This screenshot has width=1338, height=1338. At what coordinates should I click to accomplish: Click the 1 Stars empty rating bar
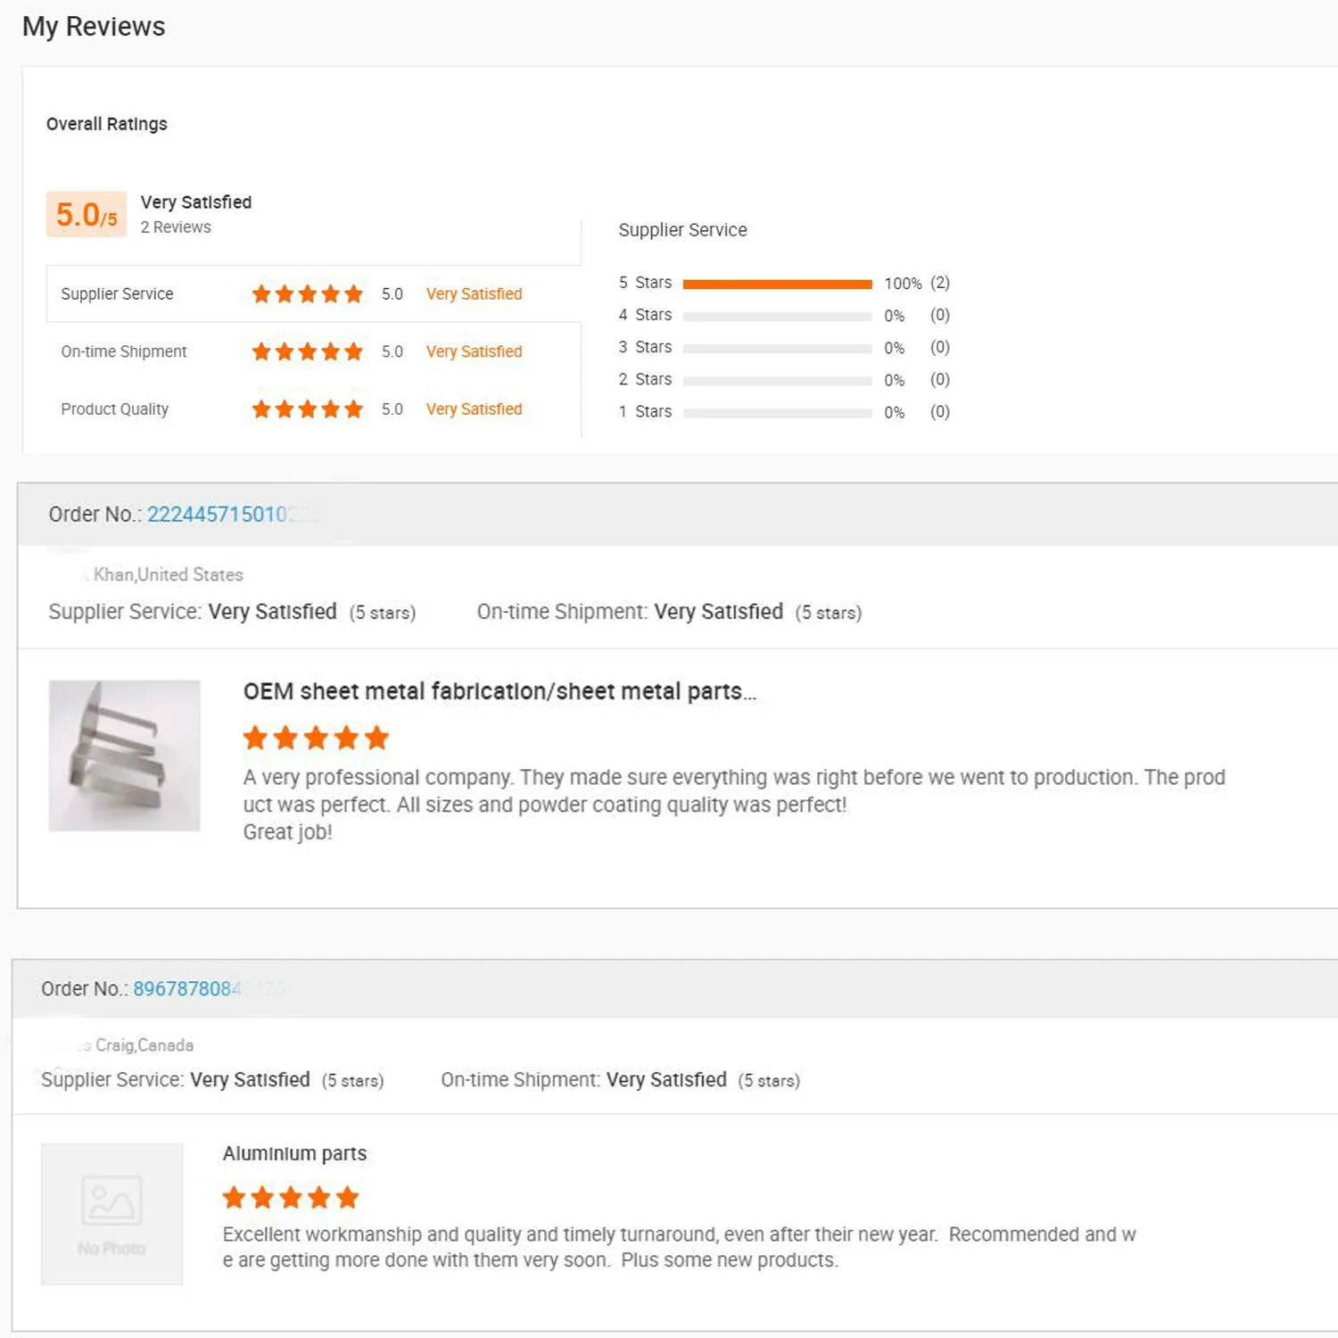[x=777, y=412]
